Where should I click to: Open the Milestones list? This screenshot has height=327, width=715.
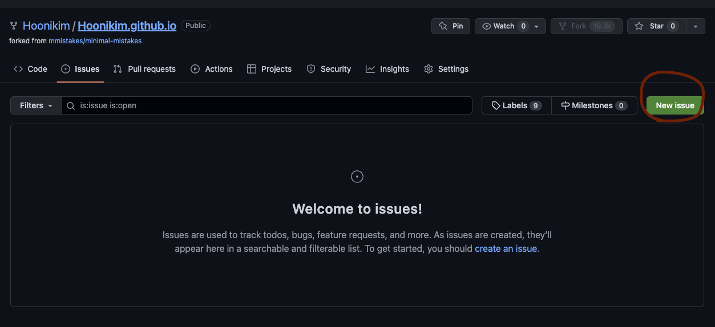coord(594,105)
